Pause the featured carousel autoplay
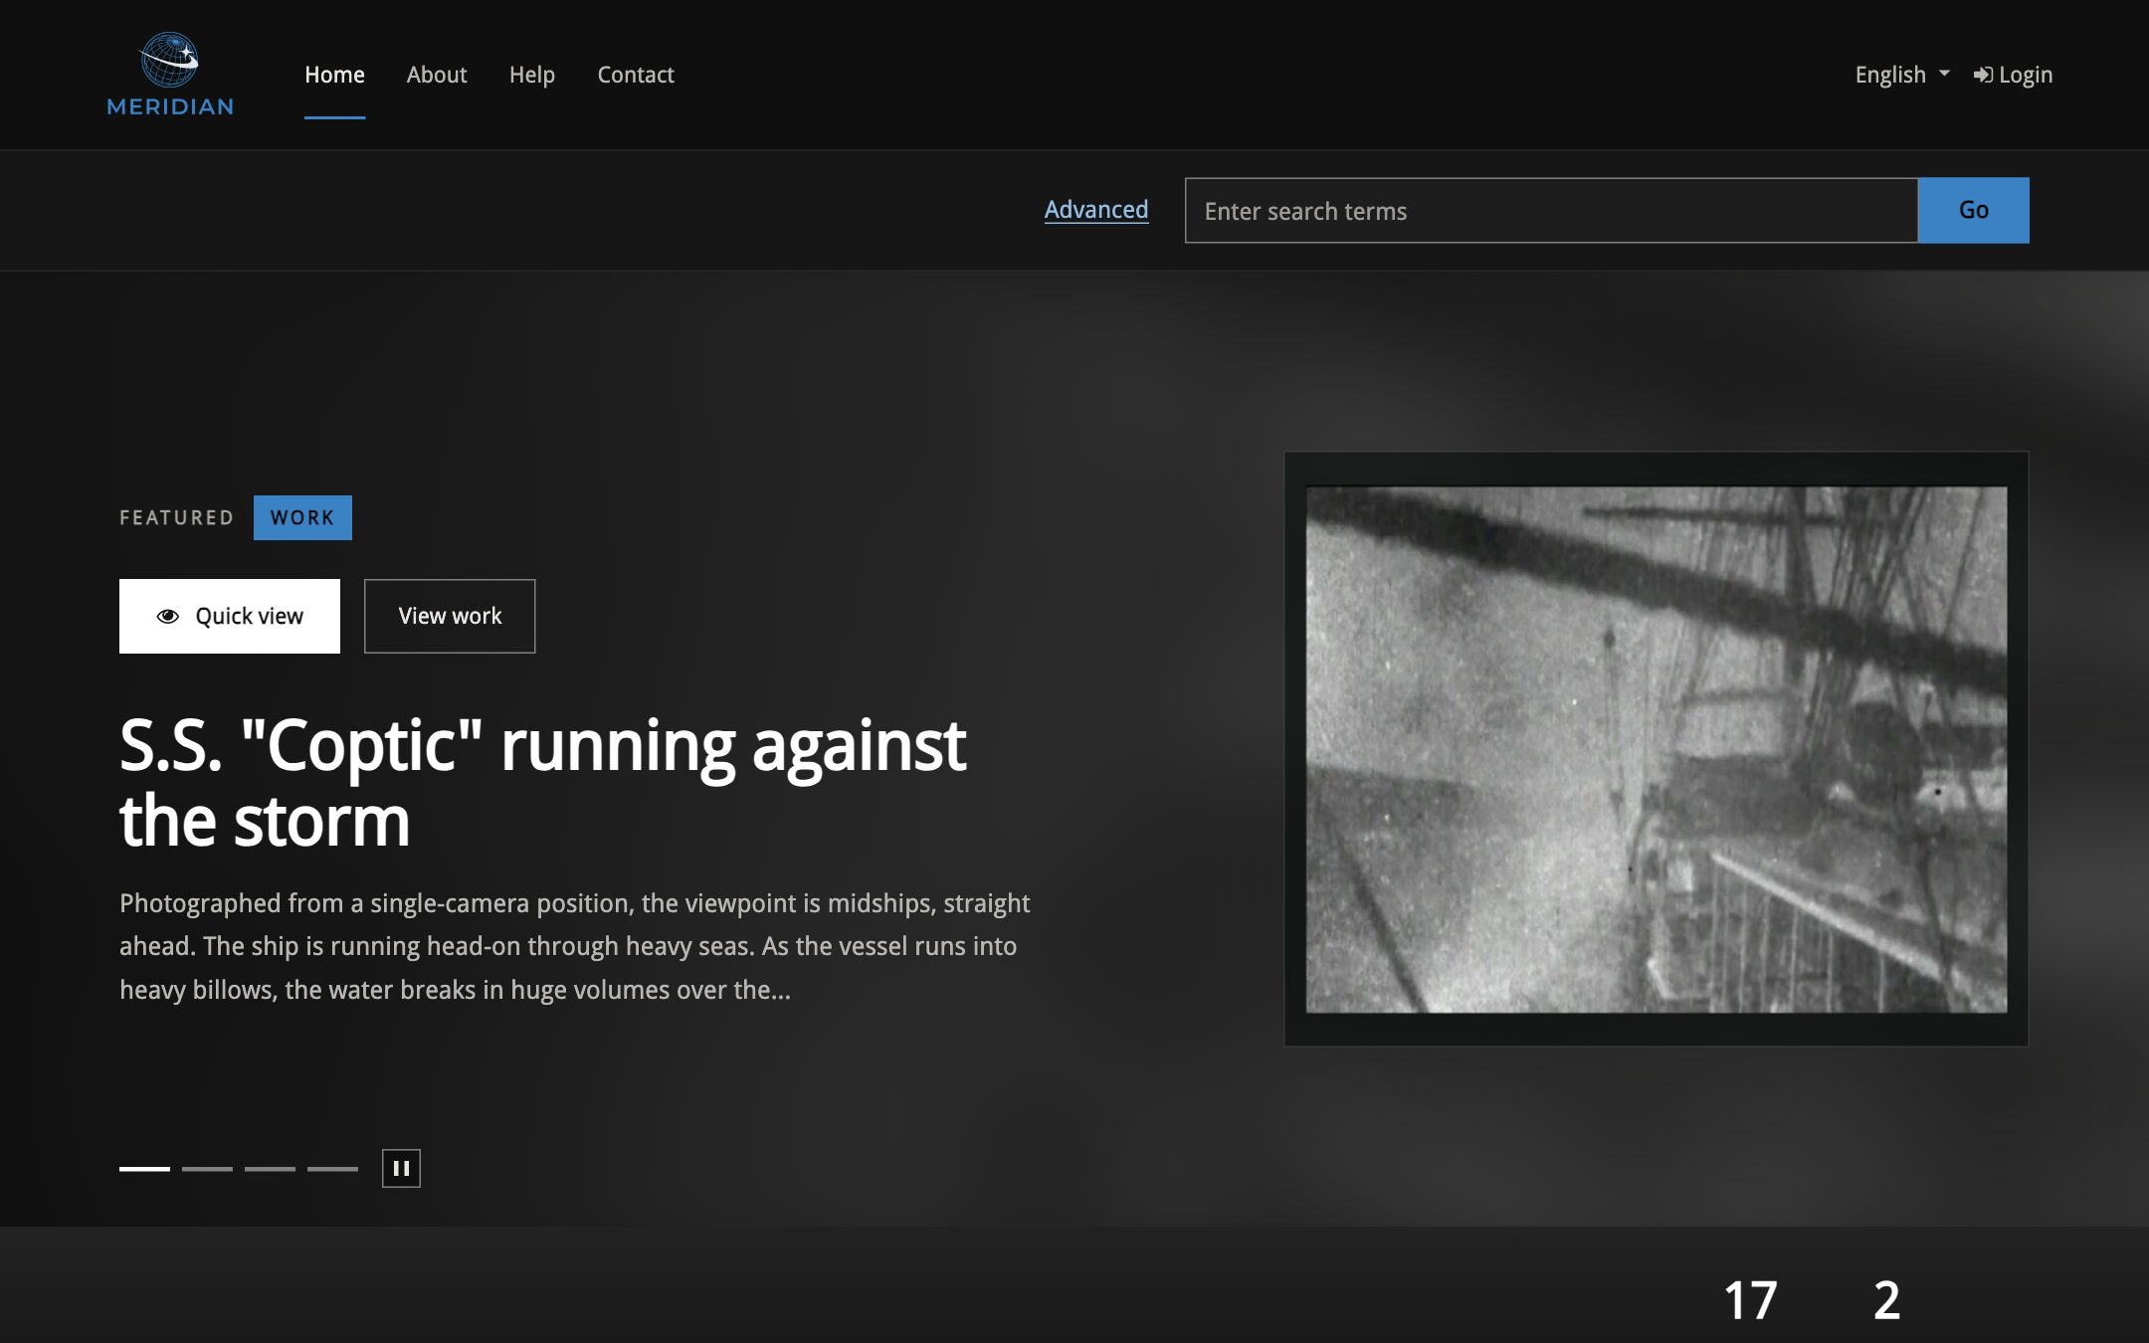2149x1343 pixels. (401, 1168)
